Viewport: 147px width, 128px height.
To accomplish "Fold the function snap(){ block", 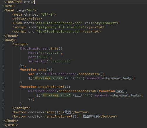I will click(x=3, y=70).
